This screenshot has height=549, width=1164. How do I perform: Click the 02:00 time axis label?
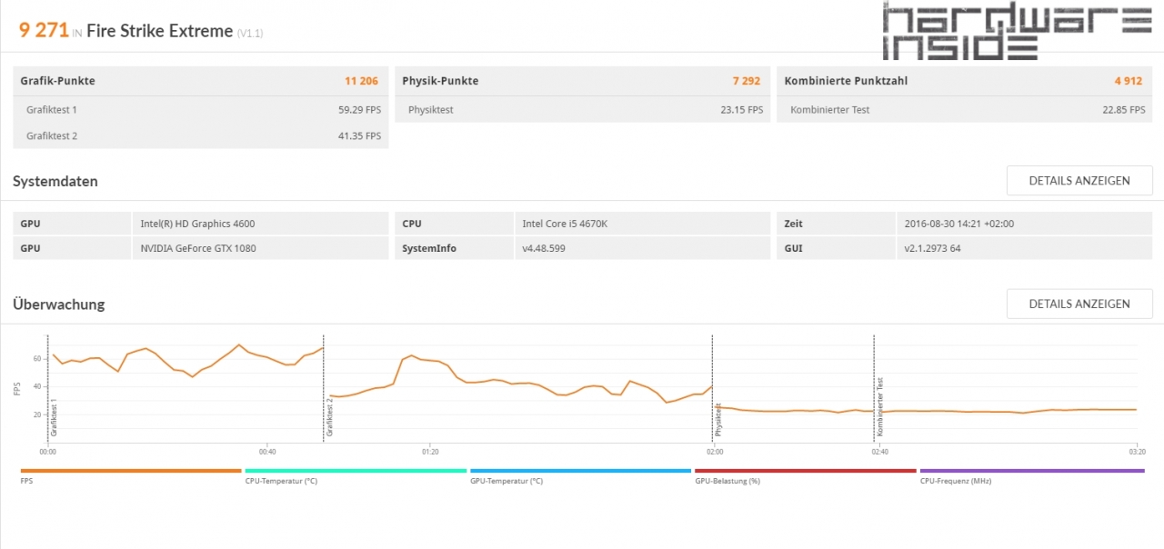tap(715, 451)
